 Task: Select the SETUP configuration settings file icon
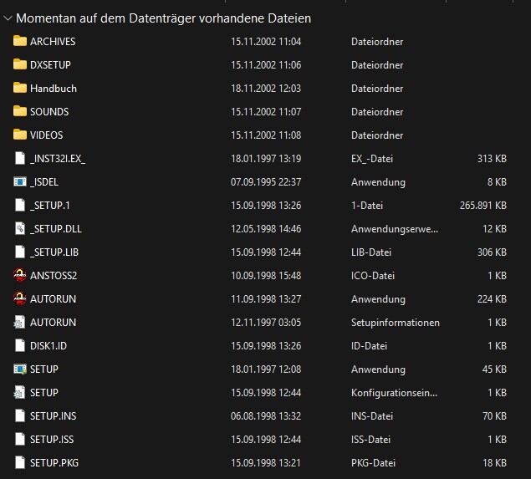tap(20, 392)
